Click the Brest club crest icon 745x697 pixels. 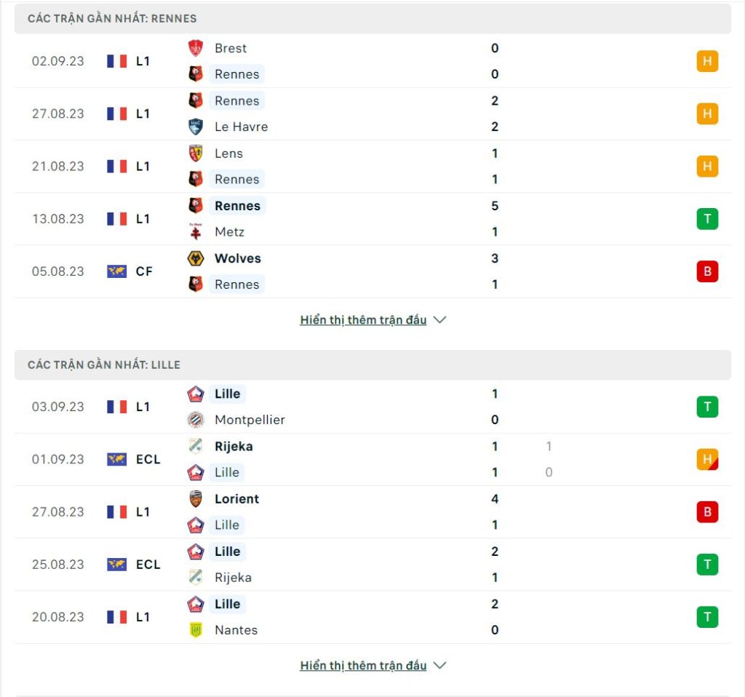click(195, 48)
